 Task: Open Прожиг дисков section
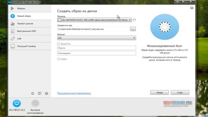(30, 24)
